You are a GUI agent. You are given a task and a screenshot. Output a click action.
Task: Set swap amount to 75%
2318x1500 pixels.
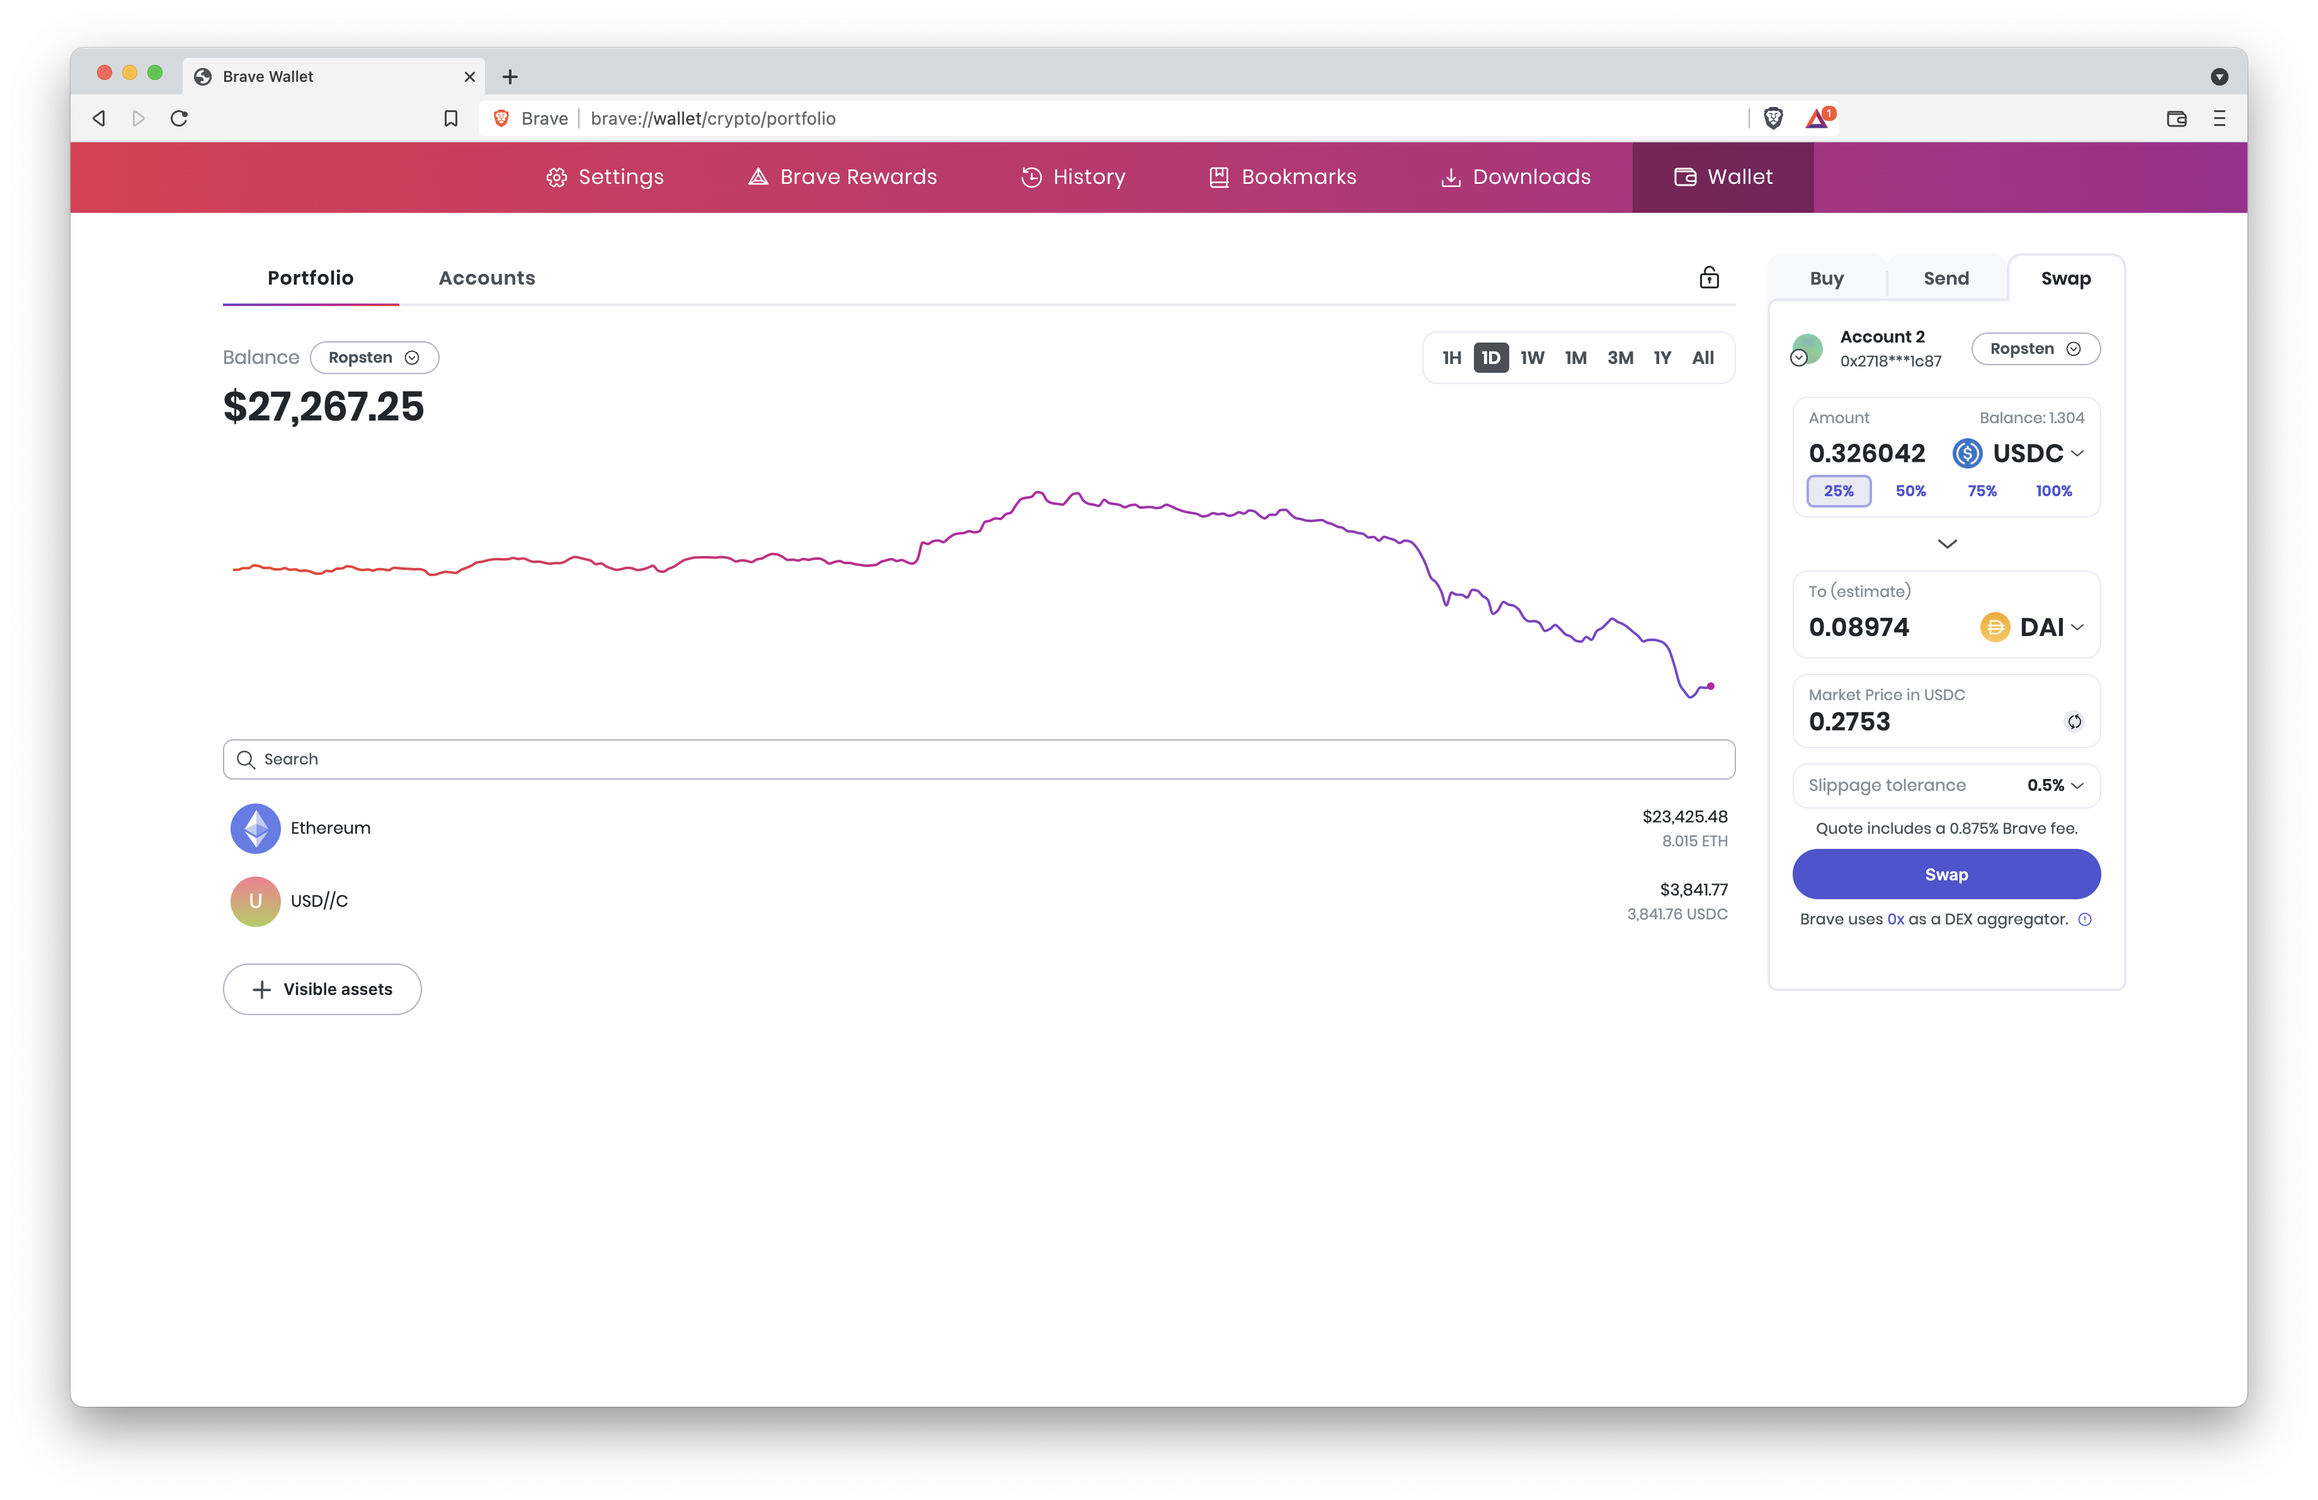[1982, 491]
